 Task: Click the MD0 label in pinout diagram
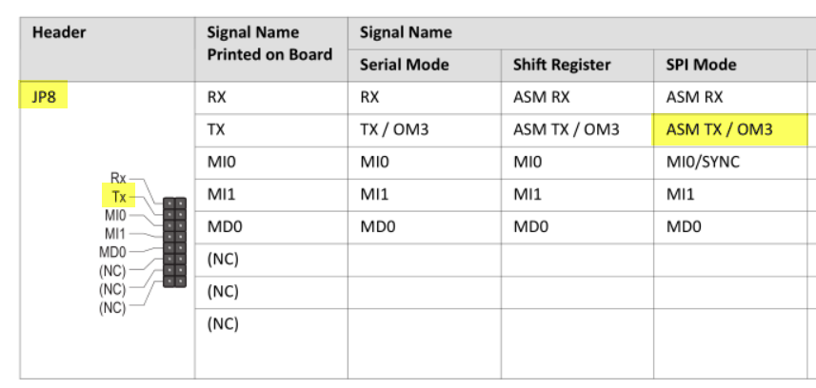pos(112,252)
